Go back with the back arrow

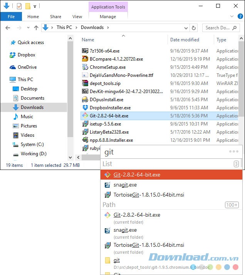tap(8, 28)
